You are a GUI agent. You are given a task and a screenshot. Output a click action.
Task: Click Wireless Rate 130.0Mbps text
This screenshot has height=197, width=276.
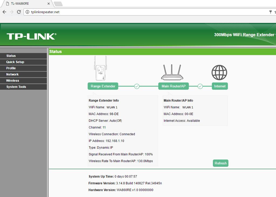[x=121, y=161]
